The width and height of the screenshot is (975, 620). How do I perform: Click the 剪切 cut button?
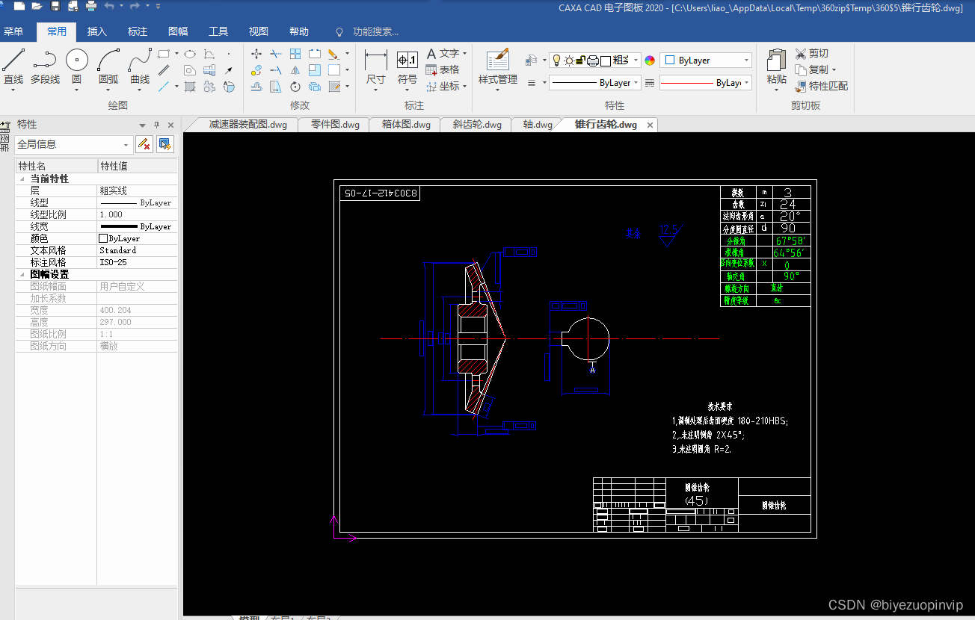coord(812,54)
